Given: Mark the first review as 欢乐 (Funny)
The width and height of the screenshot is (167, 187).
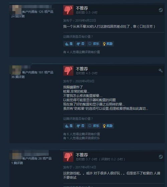Looking at the screenshot, I should 94,44.
